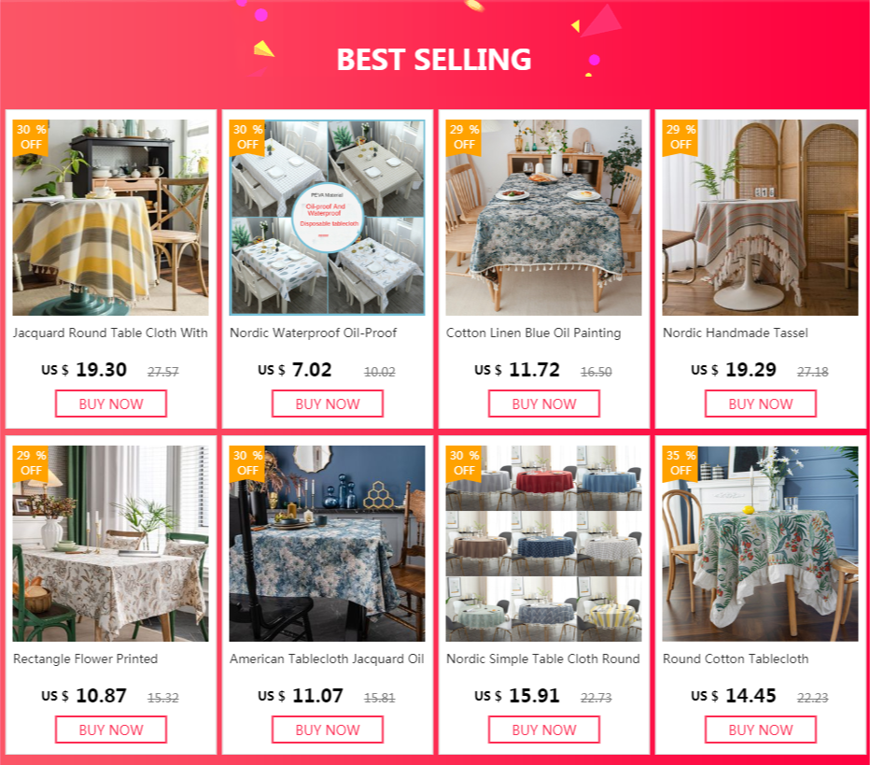
Task: Click the 35% OFF badge on Round Cotton Tablecloth
Action: click(x=681, y=463)
